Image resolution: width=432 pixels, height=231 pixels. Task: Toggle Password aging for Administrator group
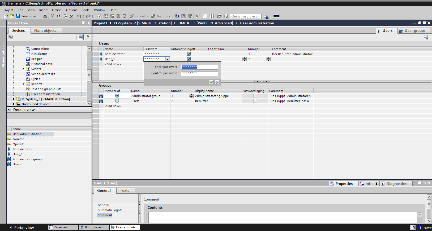pos(255,96)
